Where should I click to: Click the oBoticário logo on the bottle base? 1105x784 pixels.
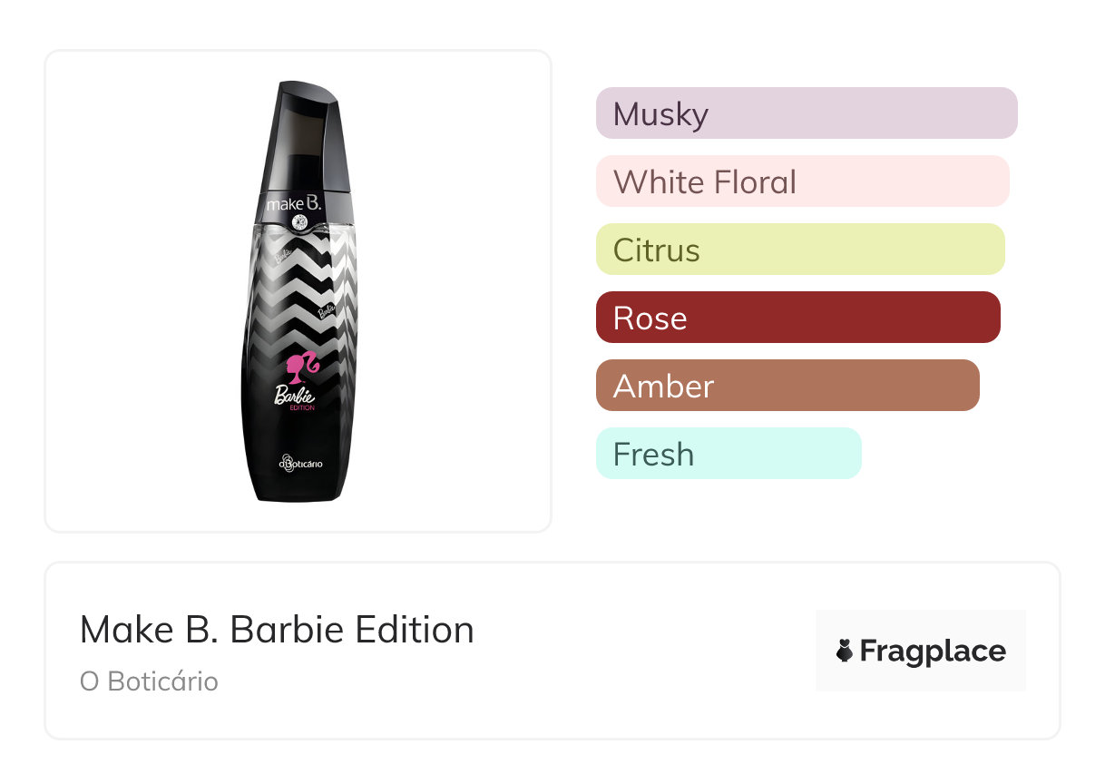[300, 464]
